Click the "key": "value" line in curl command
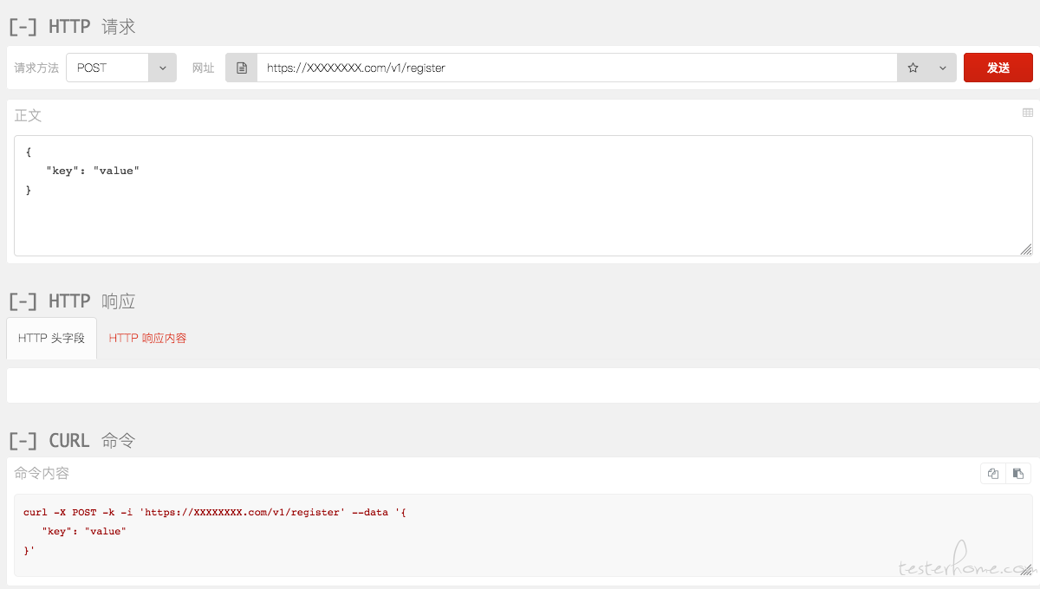1040x589 pixels. point(84,531)
